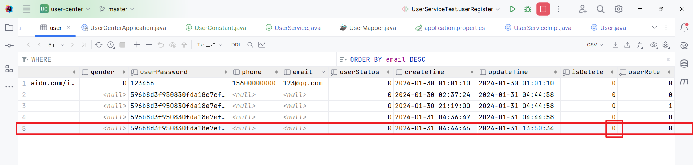Viewport: 693px width, 165px height.
Task: Run UserServiceTest with green play icon
Action: coord(512,9)
